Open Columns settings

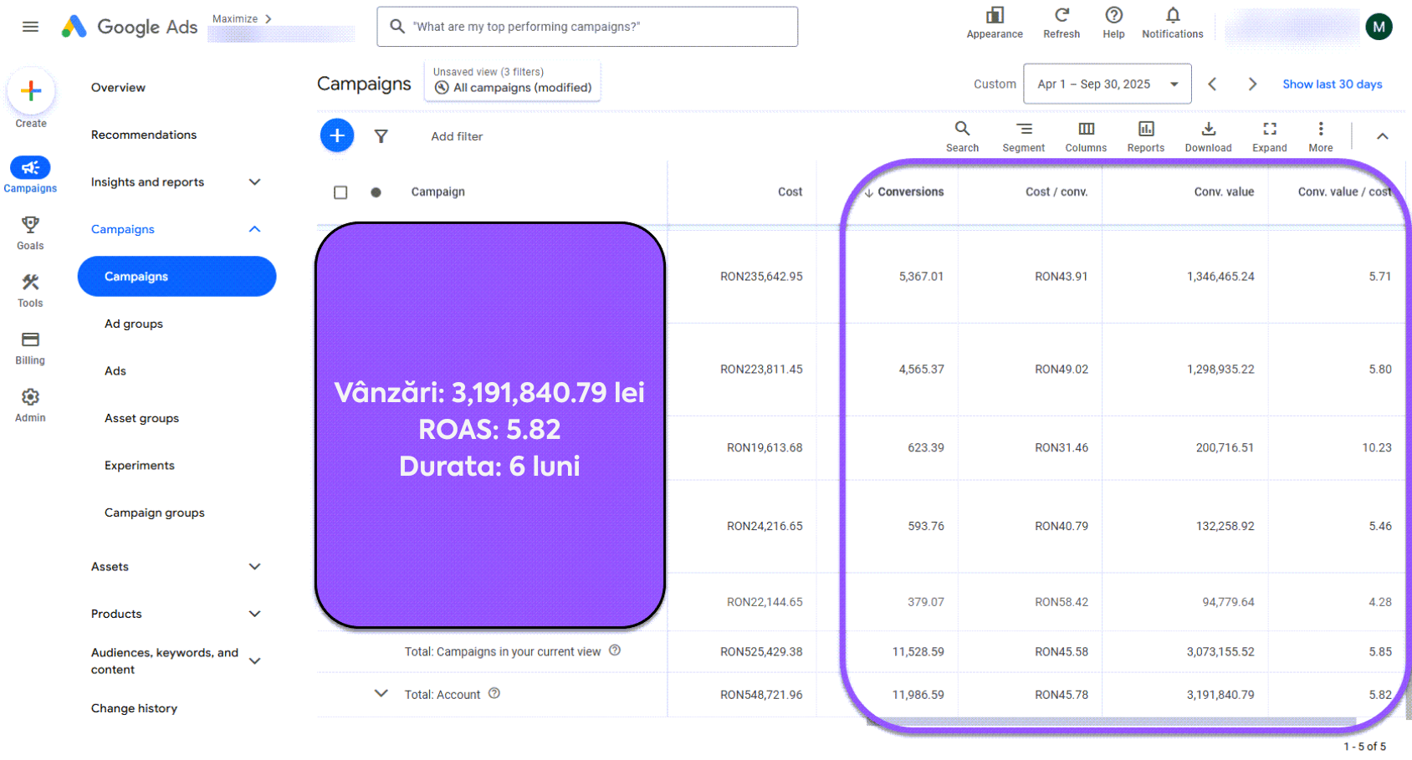[1086, 136]
